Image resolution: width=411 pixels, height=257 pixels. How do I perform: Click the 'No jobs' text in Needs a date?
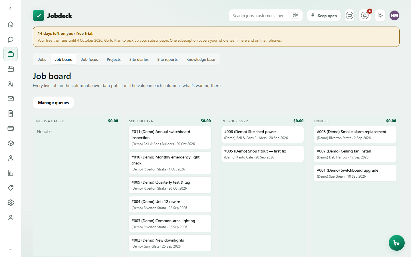[x=44, y=132]
